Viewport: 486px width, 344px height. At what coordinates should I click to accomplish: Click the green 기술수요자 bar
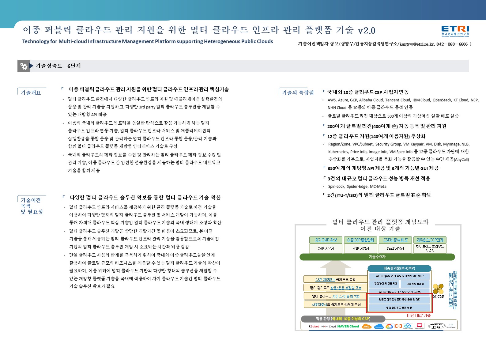[377, 257]
